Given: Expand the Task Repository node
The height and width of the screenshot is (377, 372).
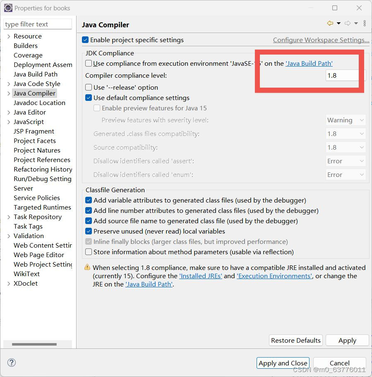Looking at the screenshot, I should click(8, 217).
